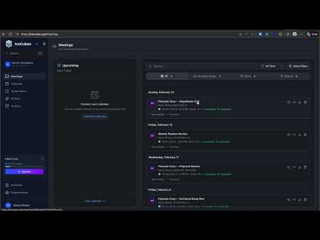Click the workspace avatar in the sidebar
This screenshot has width=320, height=240.
8,64
